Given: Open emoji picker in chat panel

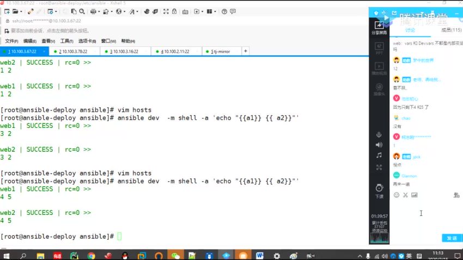Looking at the screenshot, I should (x=397, y=195).
